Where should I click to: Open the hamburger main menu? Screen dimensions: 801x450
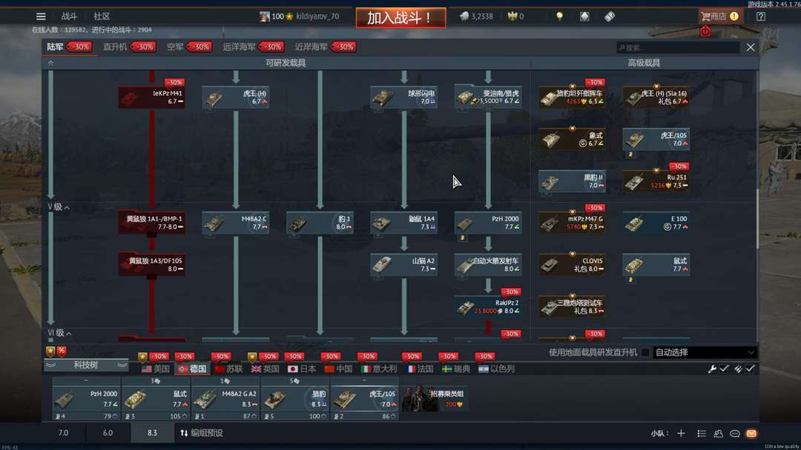click(41, 16)
